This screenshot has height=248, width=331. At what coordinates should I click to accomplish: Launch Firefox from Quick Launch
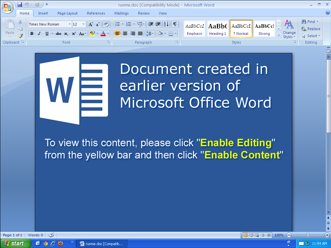tap(60, 243)
